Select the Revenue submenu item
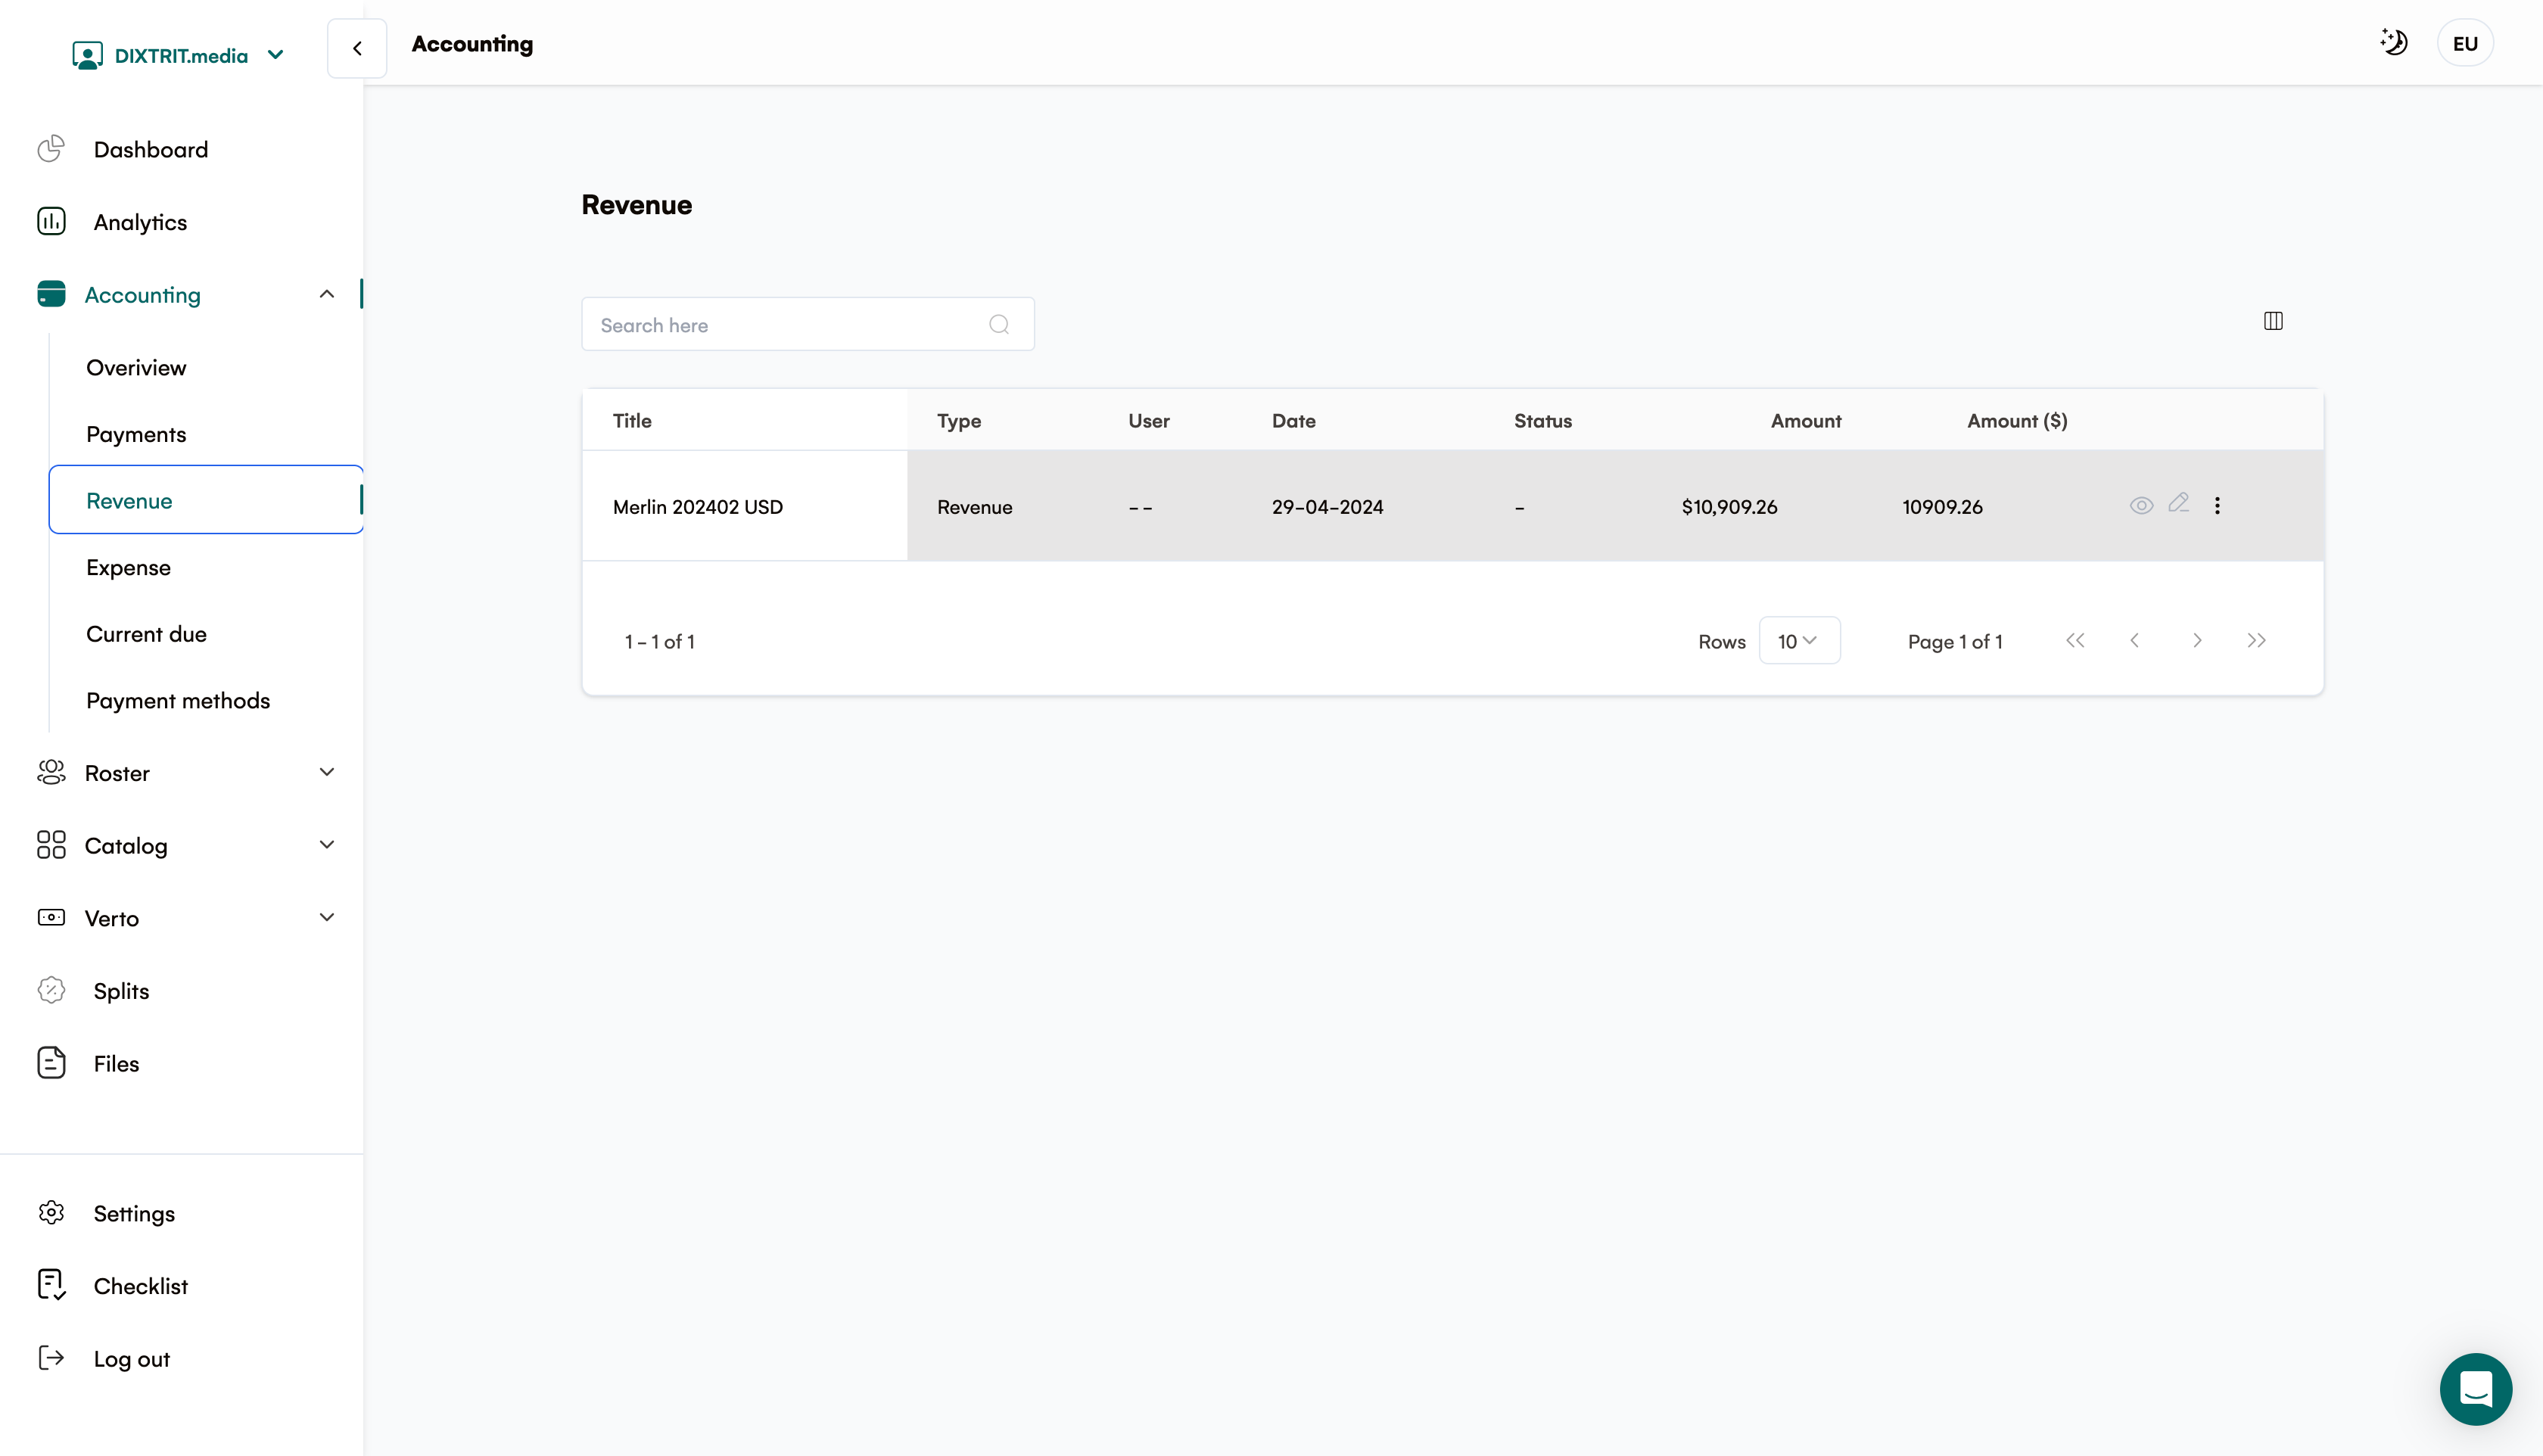The width and height of the screenshot is (2543, 1456). (x=206, y=499)
